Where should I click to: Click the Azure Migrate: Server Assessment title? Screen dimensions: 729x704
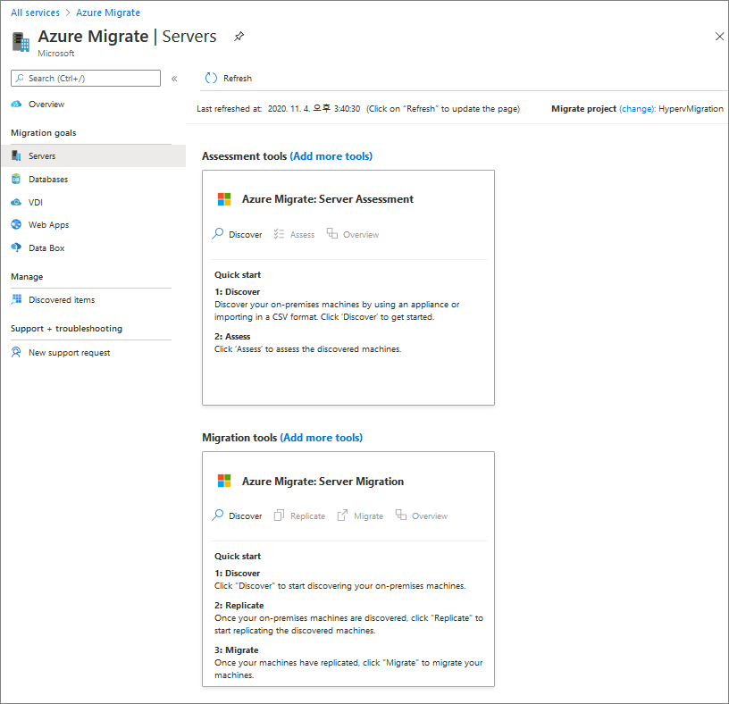pyautogui.click(x=327, y=199)
